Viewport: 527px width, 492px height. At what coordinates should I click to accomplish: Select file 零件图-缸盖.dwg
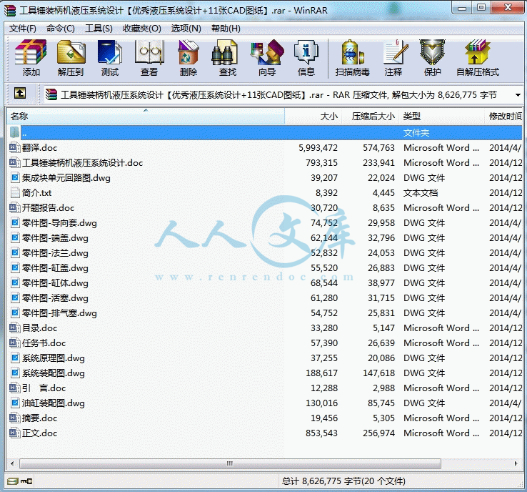point(55,268)
